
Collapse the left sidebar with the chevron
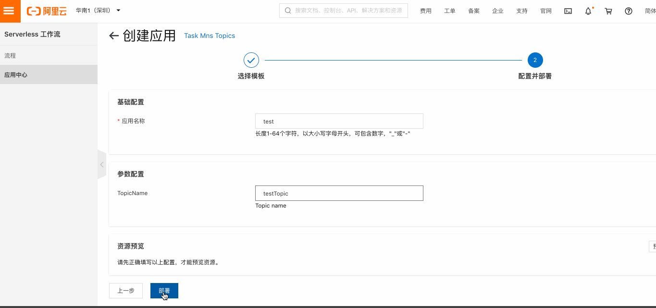[x=101, y=164]
